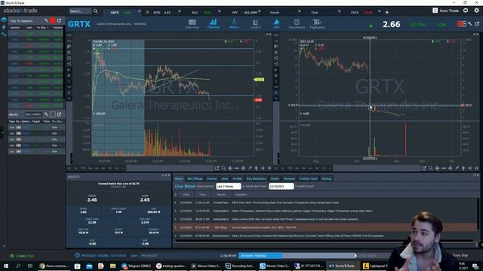Screen dimensions: 483x271
Task: Open the Twitter Feed tab
Action: 309,178
